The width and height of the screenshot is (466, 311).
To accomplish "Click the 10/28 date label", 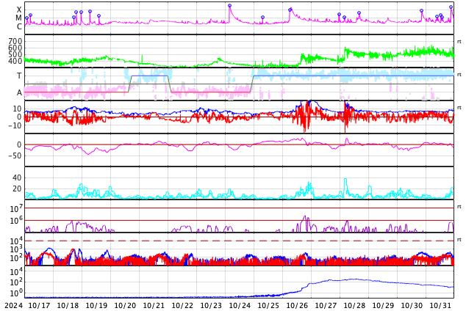I will 354,305.
